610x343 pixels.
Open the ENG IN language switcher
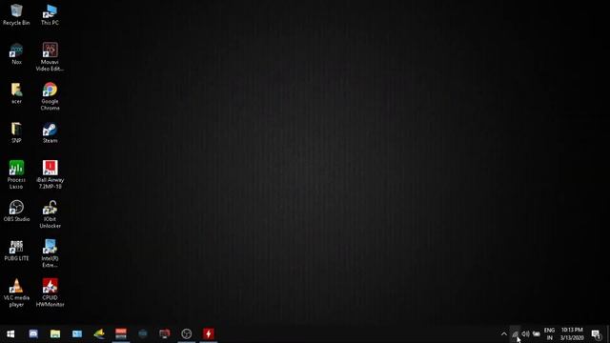549,333
